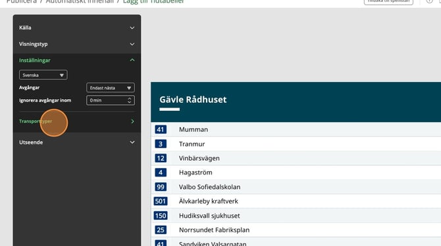The image size is (441, 246).
Task: Expand the Visningstyp section
Action: 77,44
